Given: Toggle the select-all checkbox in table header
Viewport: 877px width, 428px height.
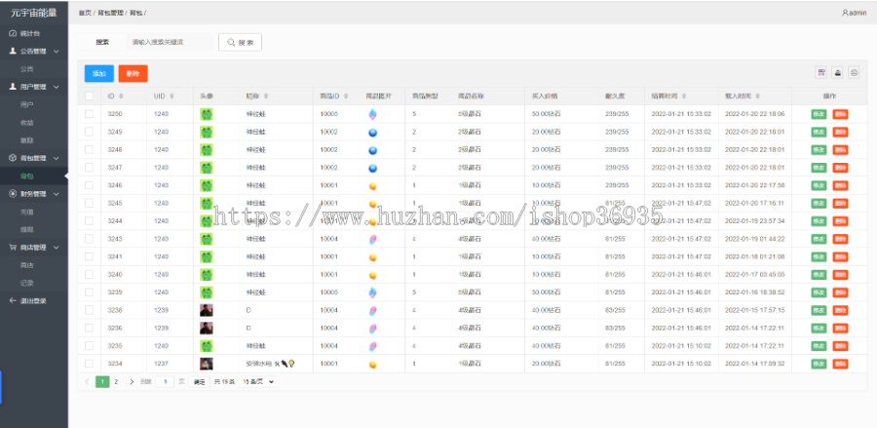Looking at the screenshot, I should 89,97.
